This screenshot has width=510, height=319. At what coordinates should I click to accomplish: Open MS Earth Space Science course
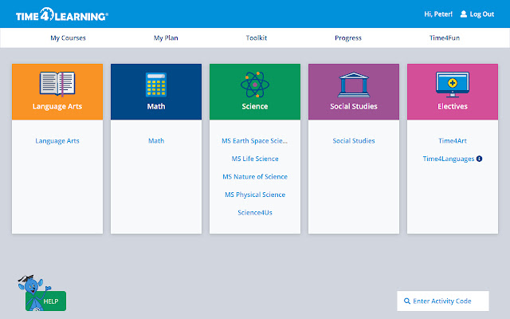pyautogui.click(x=255, y=140)
